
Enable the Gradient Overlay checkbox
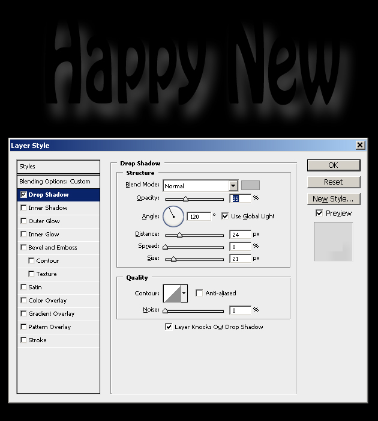pos(23,313)
